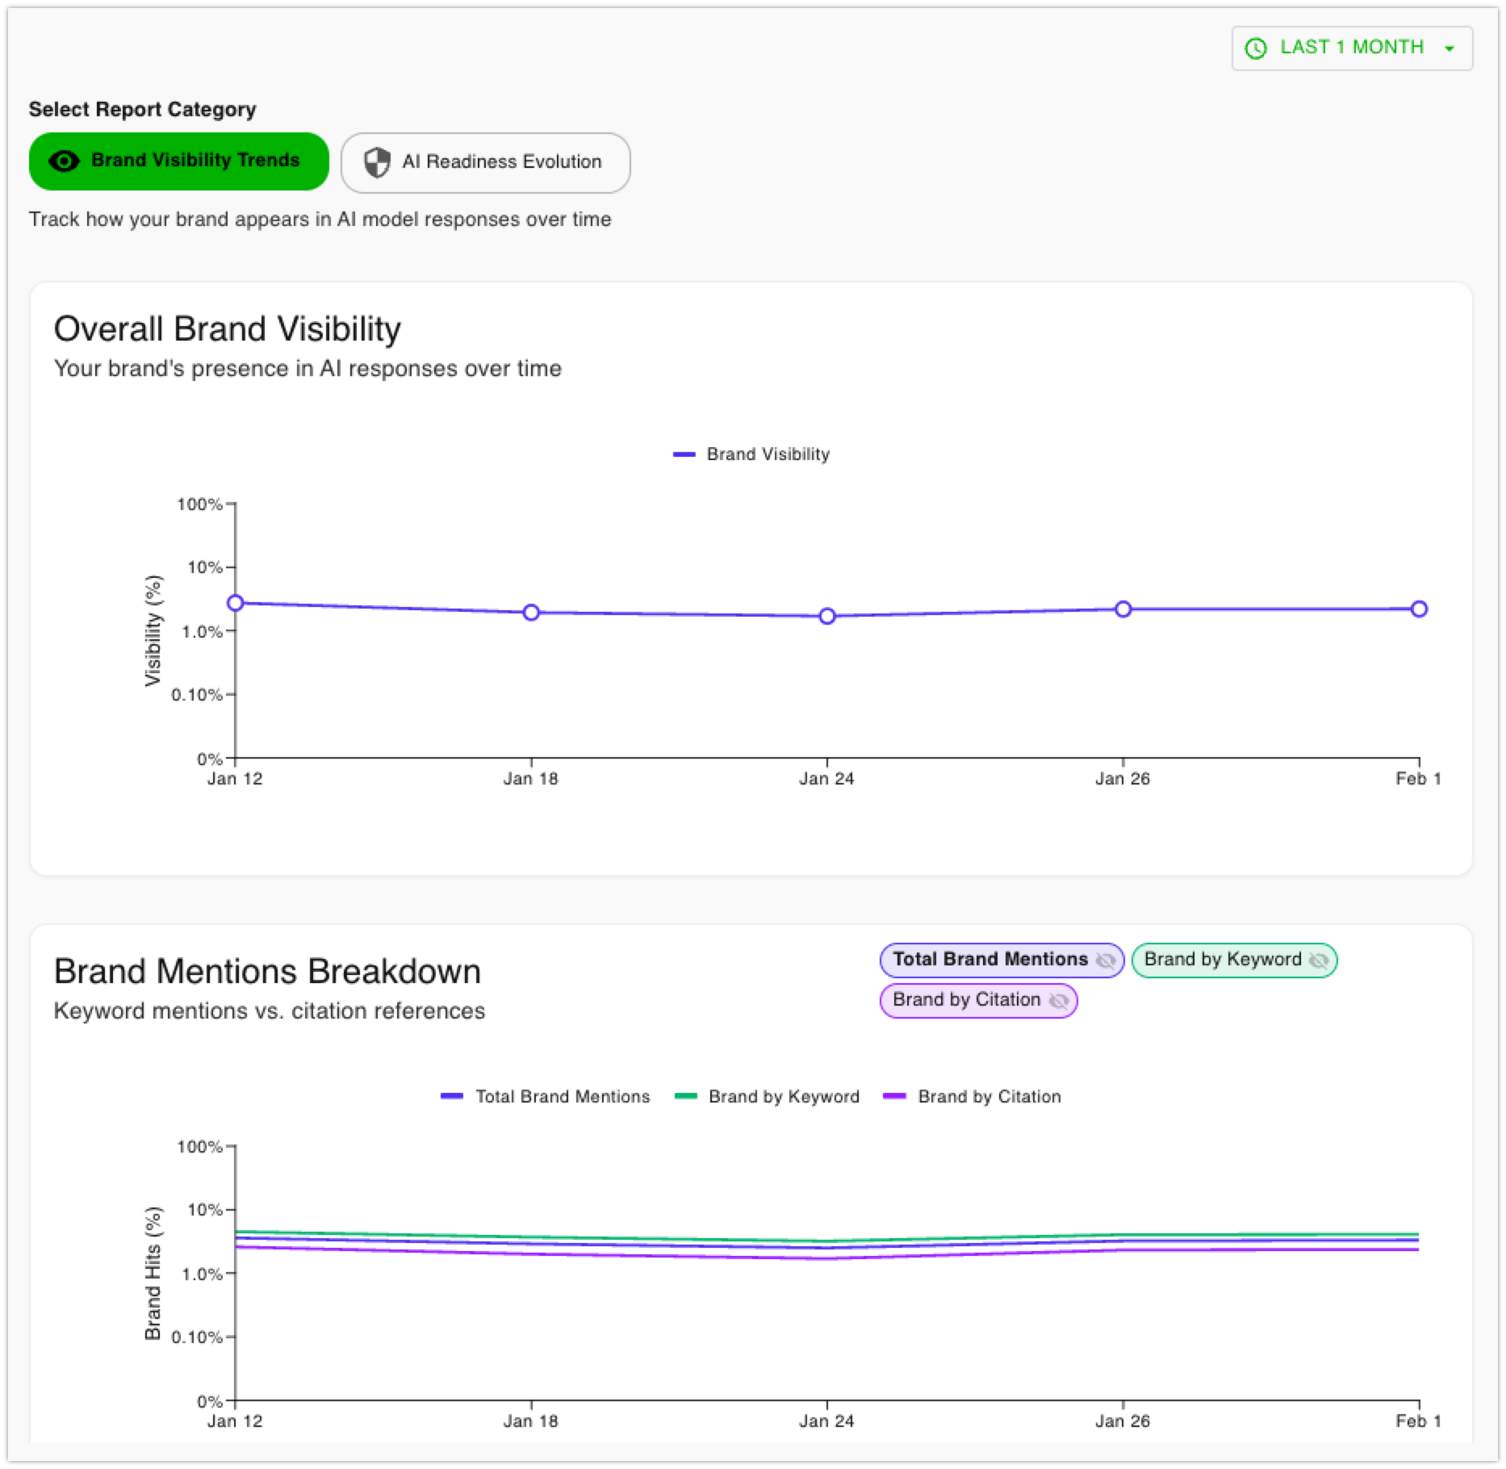Viewport: 1506px width, 1469px height.
Task: Click the crossed-eye icon on Total Brand Mentions
Action: click(x=1105, y=960)
